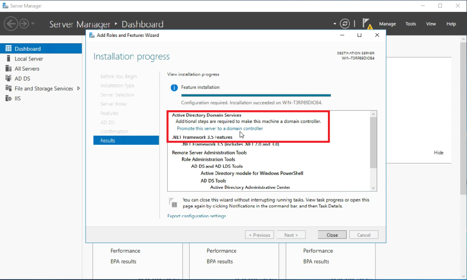The image size is (467, 280).
Task: Open the Manage menu
Action: click(387, 24)
